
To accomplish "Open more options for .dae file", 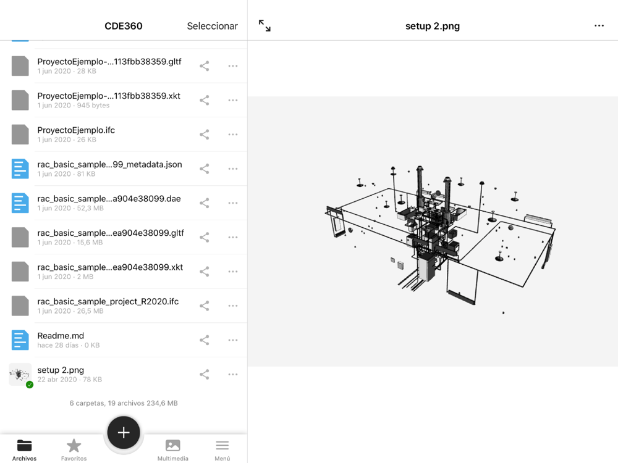I will [x=233, y=202].
